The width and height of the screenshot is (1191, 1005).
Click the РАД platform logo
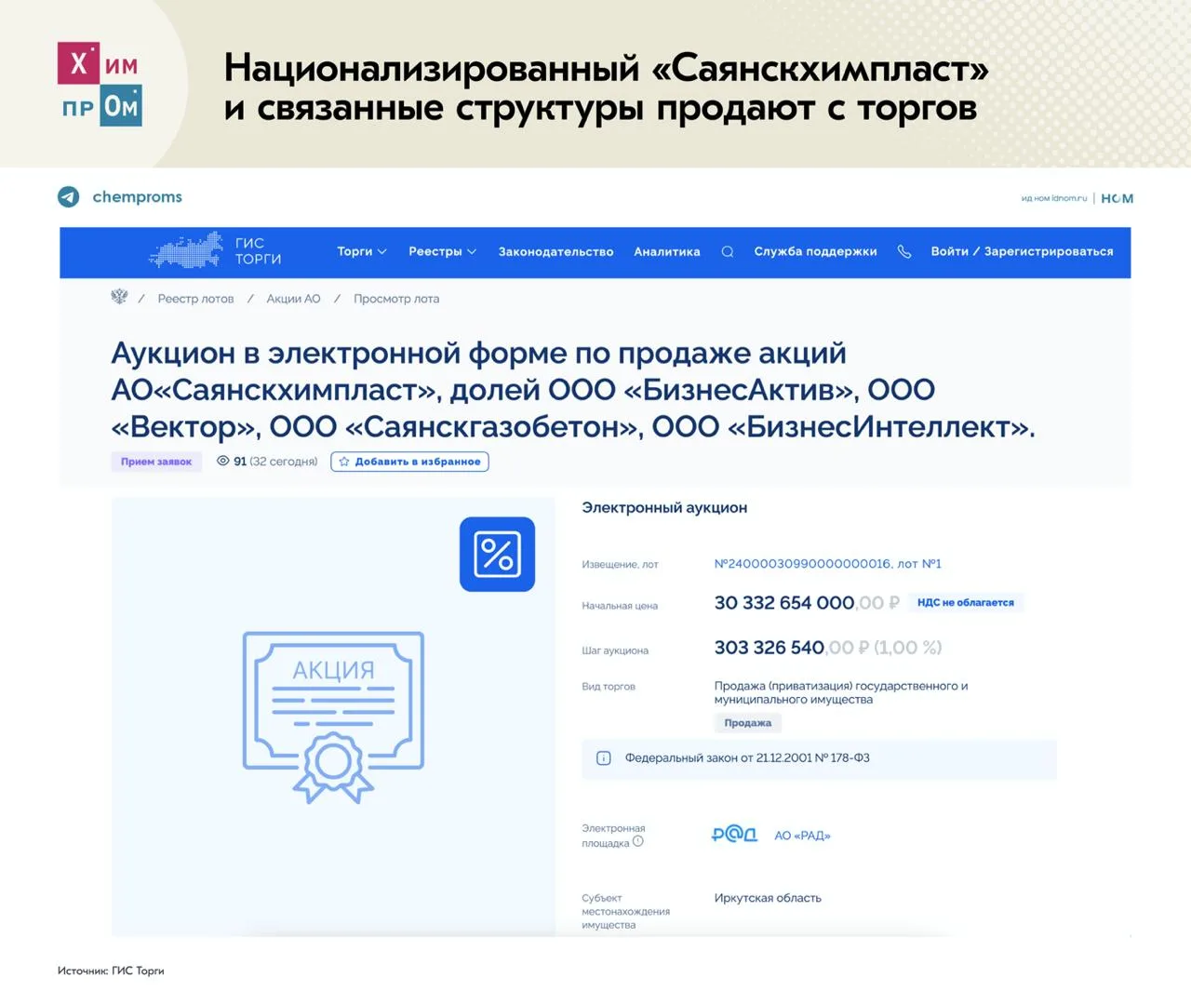[734, 835]
